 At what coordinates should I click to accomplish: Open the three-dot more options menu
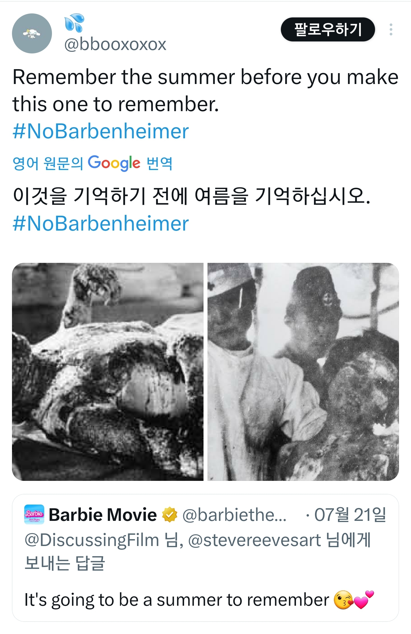(x=391, y=29)
